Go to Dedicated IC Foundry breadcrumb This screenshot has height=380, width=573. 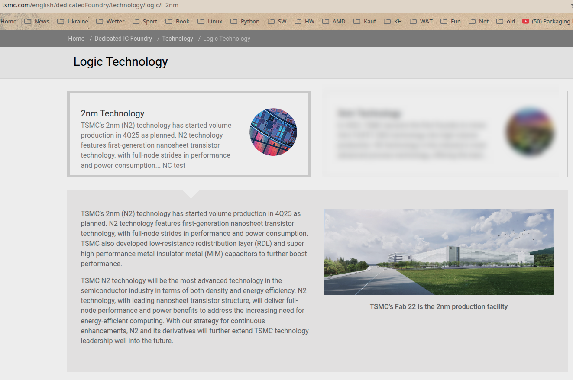[123, 39]
